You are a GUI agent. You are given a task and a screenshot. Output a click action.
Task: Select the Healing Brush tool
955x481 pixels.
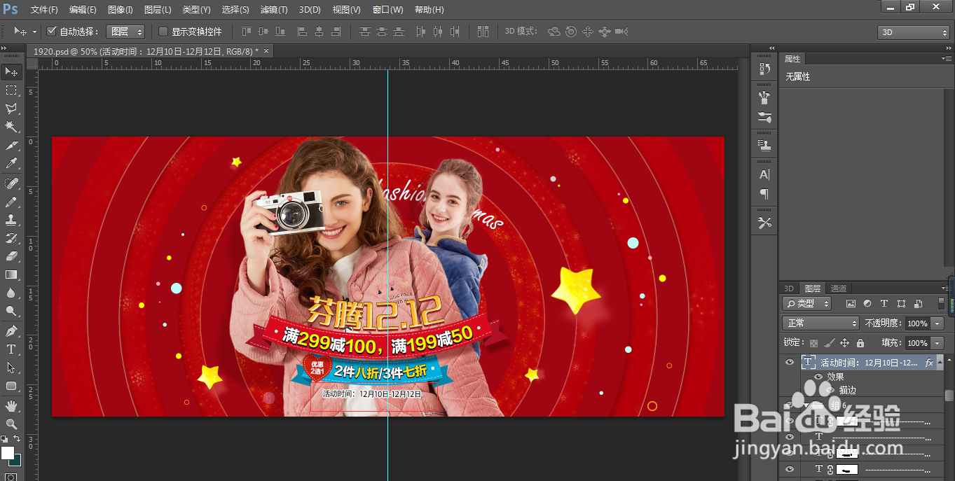[11, 183]
